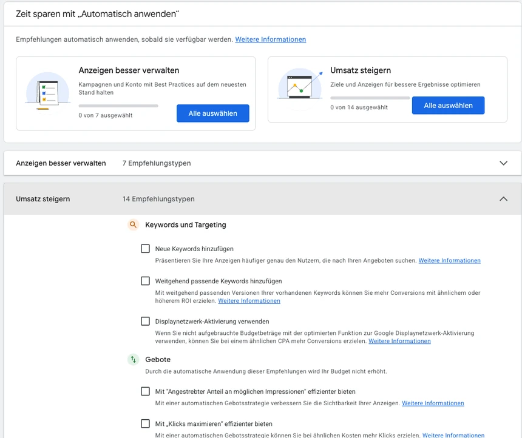Click the 'Anzeigen besser verwalten' card title
Image resolution: width=522 pixels, height=438 pixels.
[129, 70]
